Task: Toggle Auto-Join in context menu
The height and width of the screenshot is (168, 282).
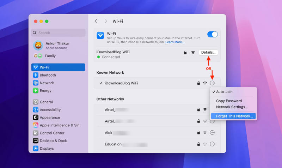Action: click(x=224, y=92)
